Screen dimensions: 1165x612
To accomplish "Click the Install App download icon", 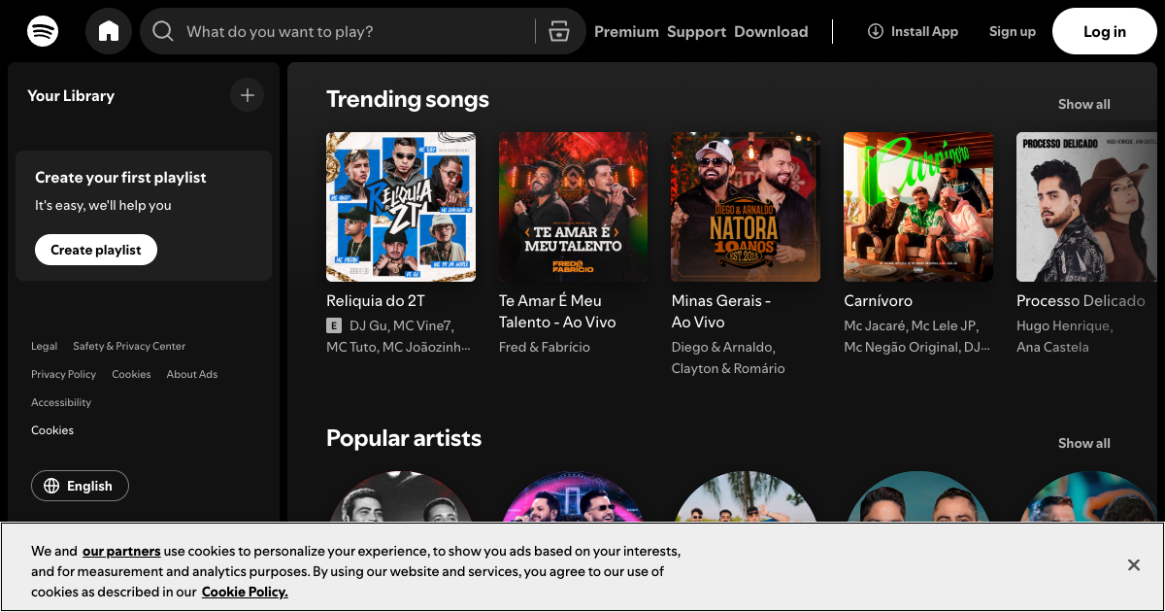I will [x=875, y=31].
